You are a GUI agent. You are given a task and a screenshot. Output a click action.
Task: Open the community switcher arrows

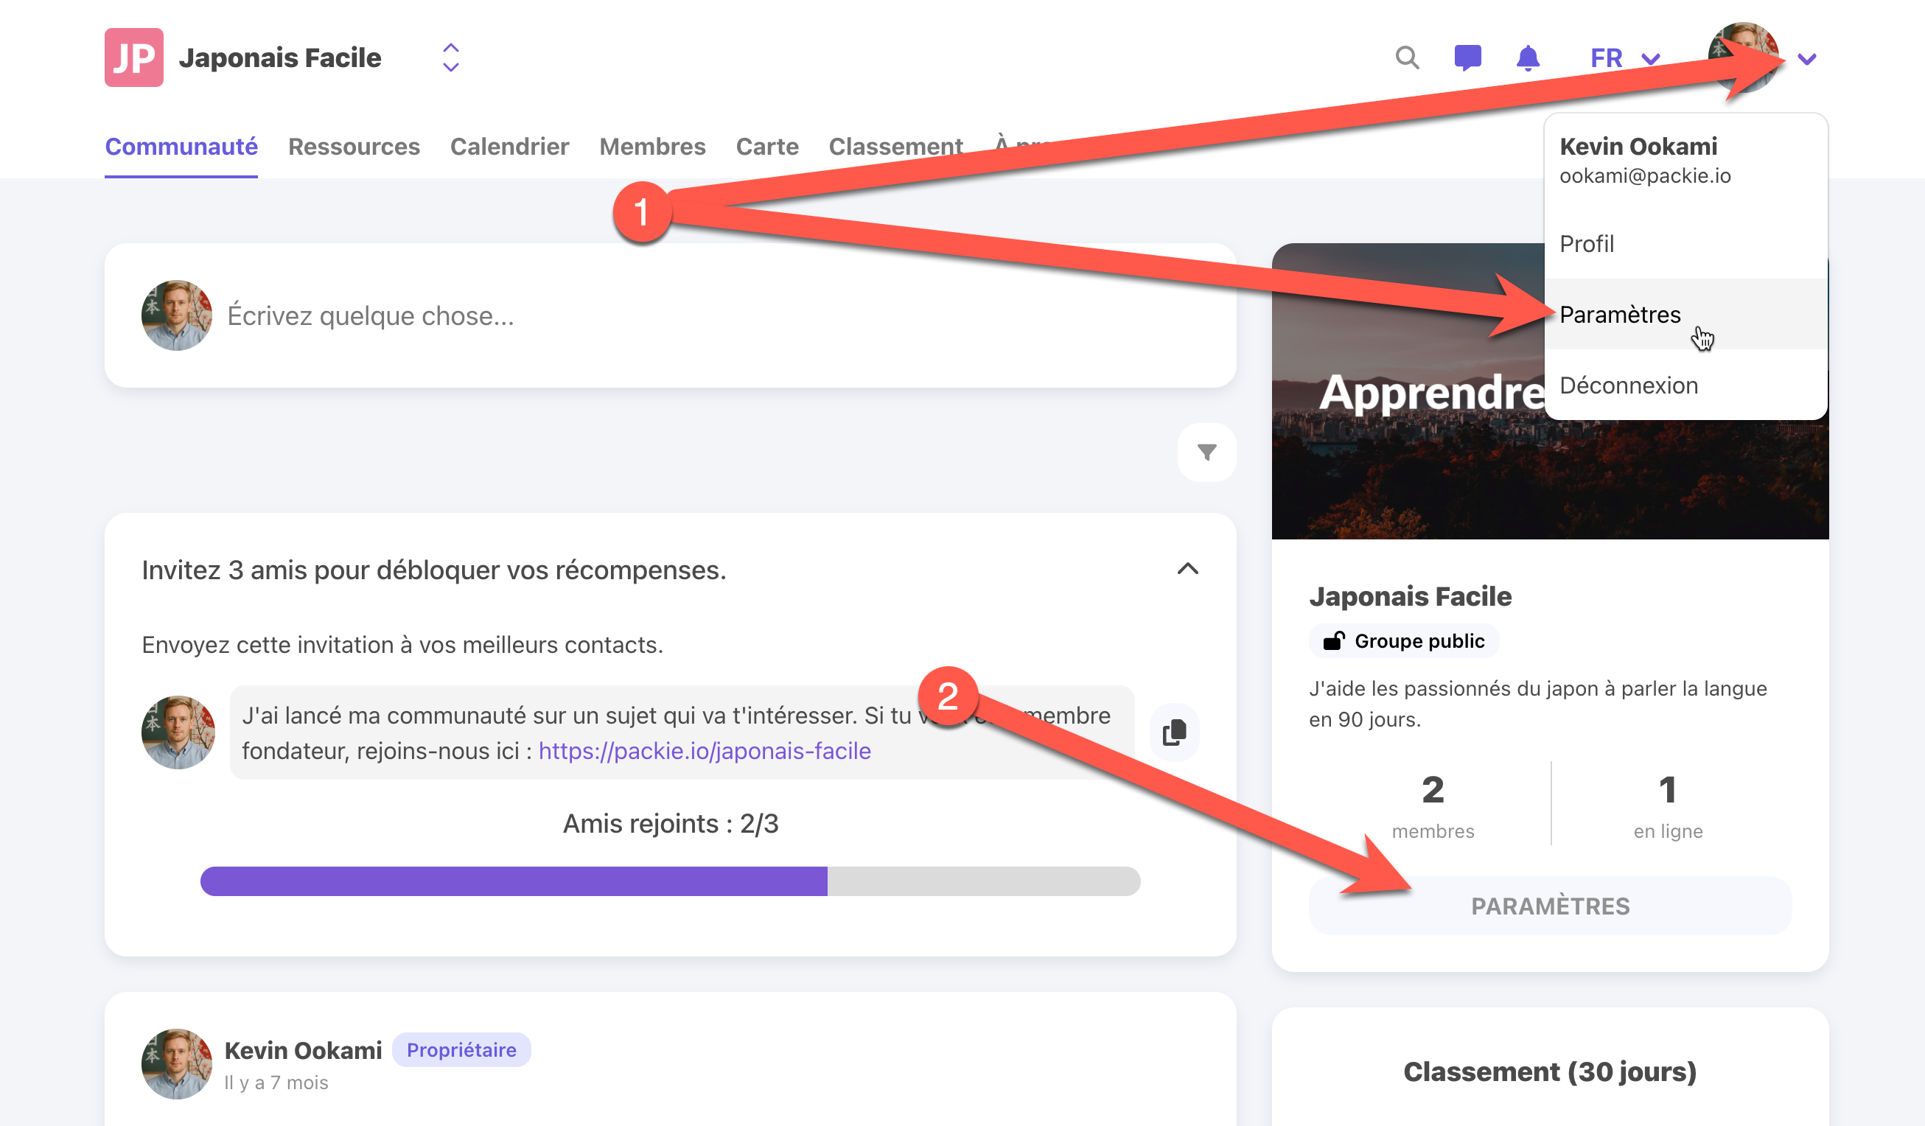(451, 58)
